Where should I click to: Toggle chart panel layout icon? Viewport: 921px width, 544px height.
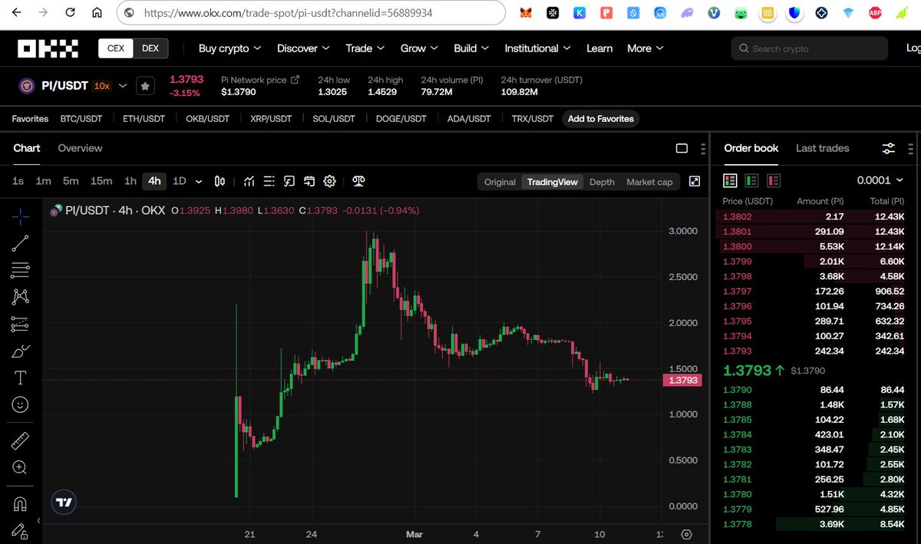(x=682, y=148)
